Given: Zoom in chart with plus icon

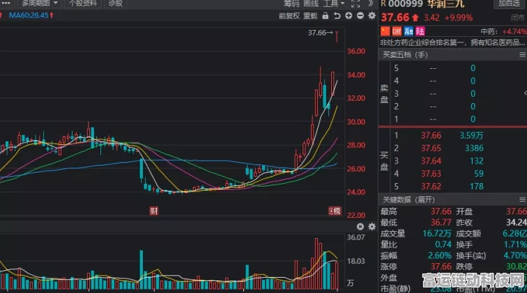Looking at the screenshot, I should (349, 15).
